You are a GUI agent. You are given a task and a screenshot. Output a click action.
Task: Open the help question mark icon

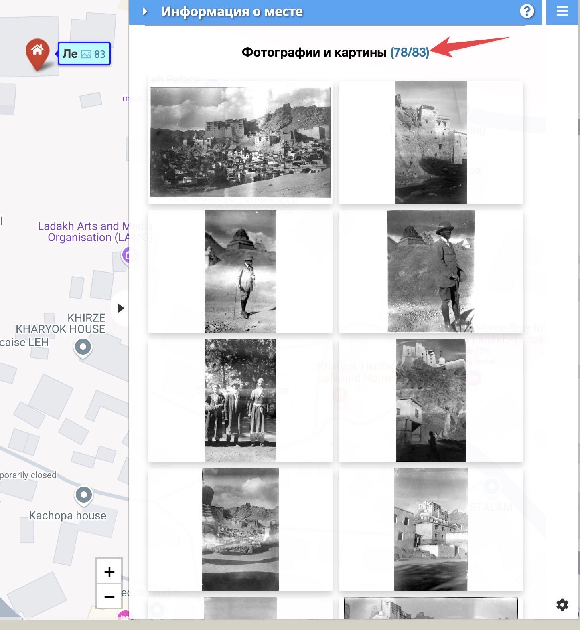pyautogui.click(x=527, y=11)
